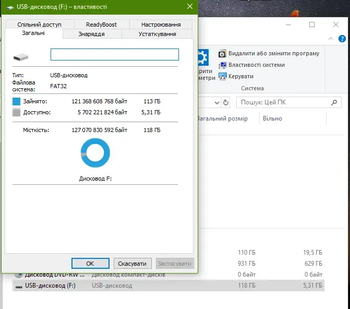
Task: Sort by Вільно column header
Action: pos(273,118)
